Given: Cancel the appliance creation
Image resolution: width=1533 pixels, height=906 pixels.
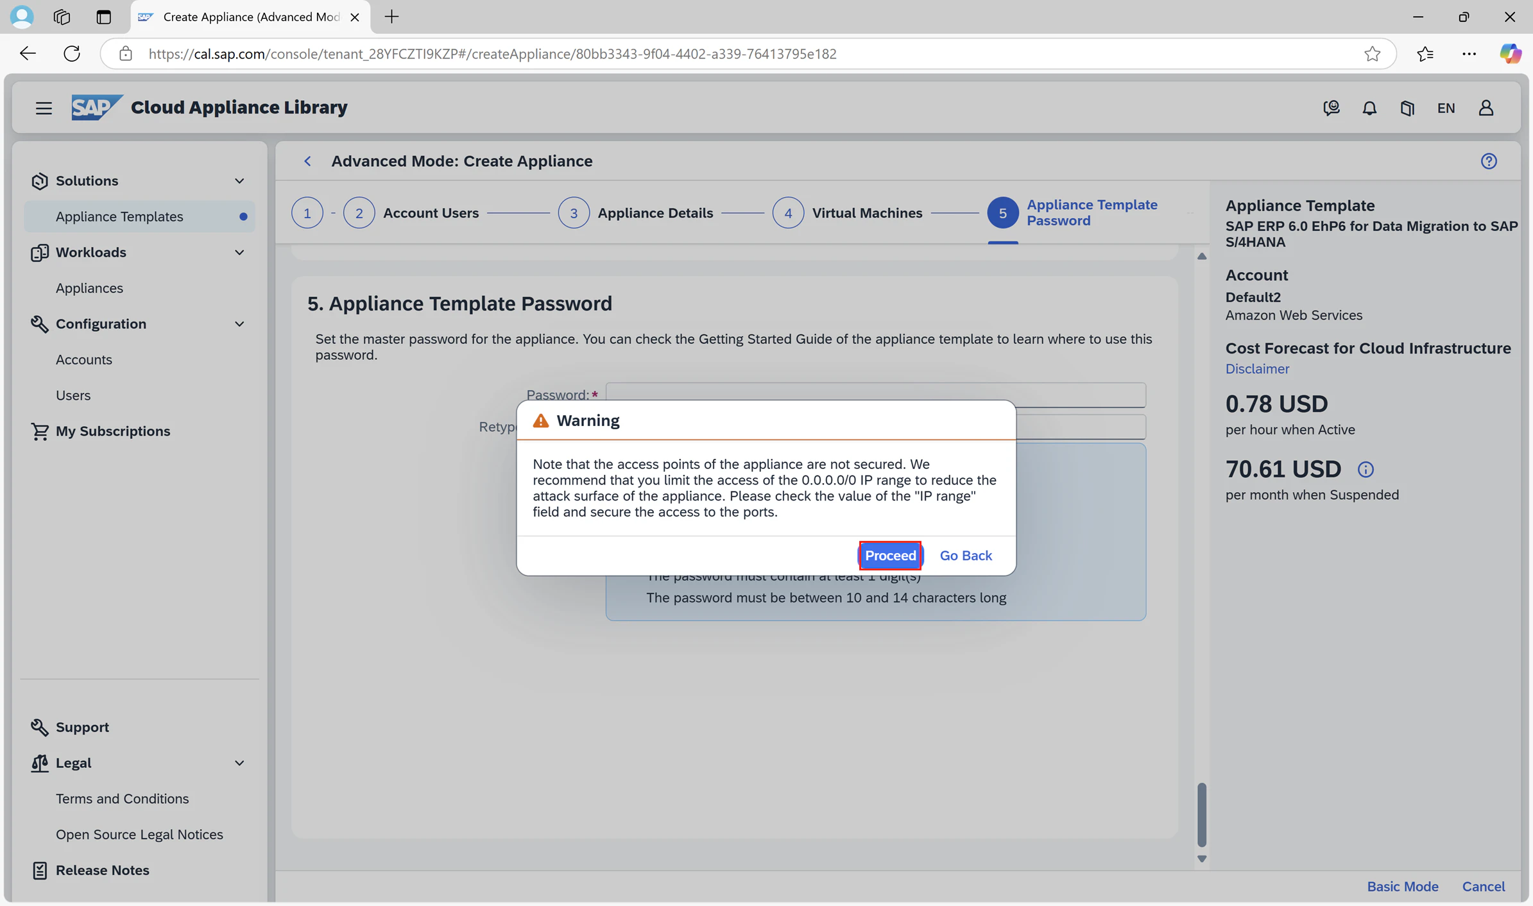Looking at the screenshot, I should 1484,886.
